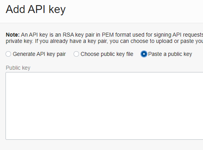Click the Public key text area
This screenshot has height=150, width=203.
tap(104, 106)
